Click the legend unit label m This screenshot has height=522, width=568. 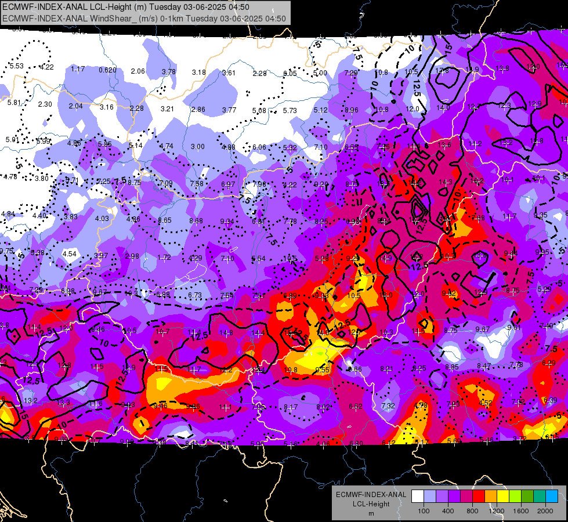point(371,513)
